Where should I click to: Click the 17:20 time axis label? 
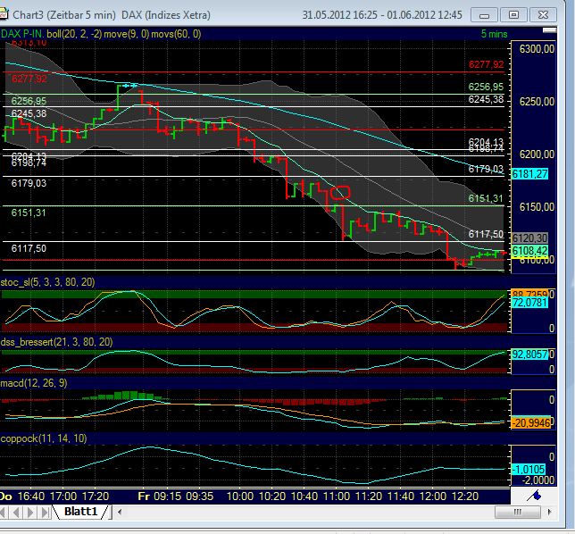[96, 496]
